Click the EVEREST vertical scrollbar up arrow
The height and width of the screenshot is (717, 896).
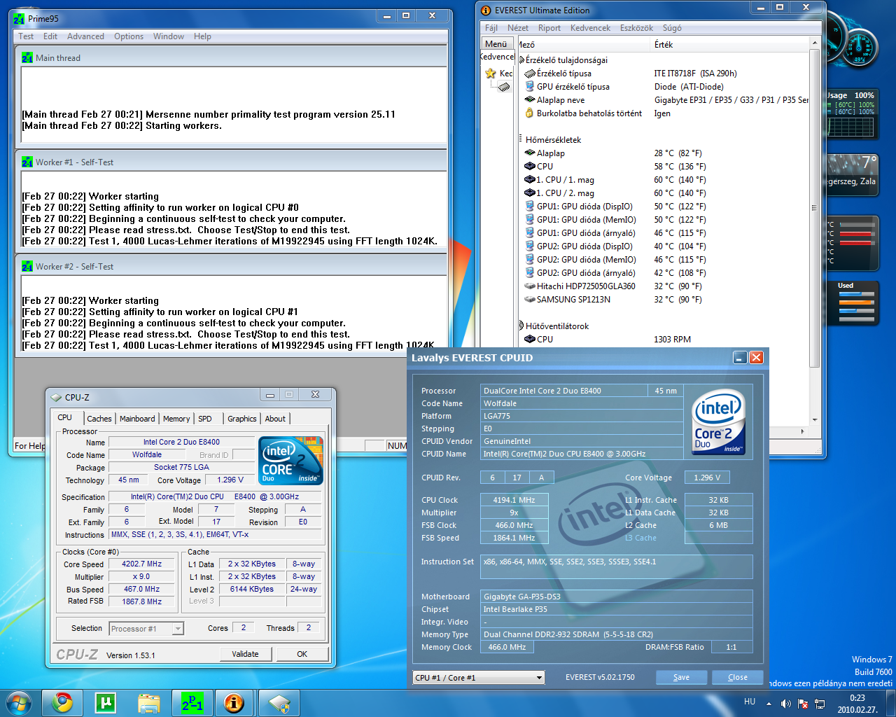(814, 43)
